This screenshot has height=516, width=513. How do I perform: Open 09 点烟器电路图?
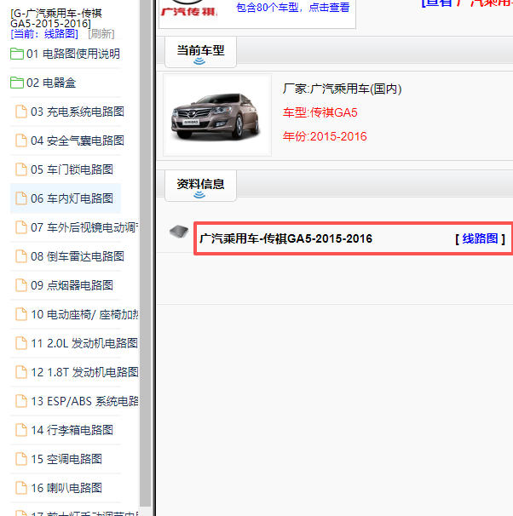[x=72, y=285]
